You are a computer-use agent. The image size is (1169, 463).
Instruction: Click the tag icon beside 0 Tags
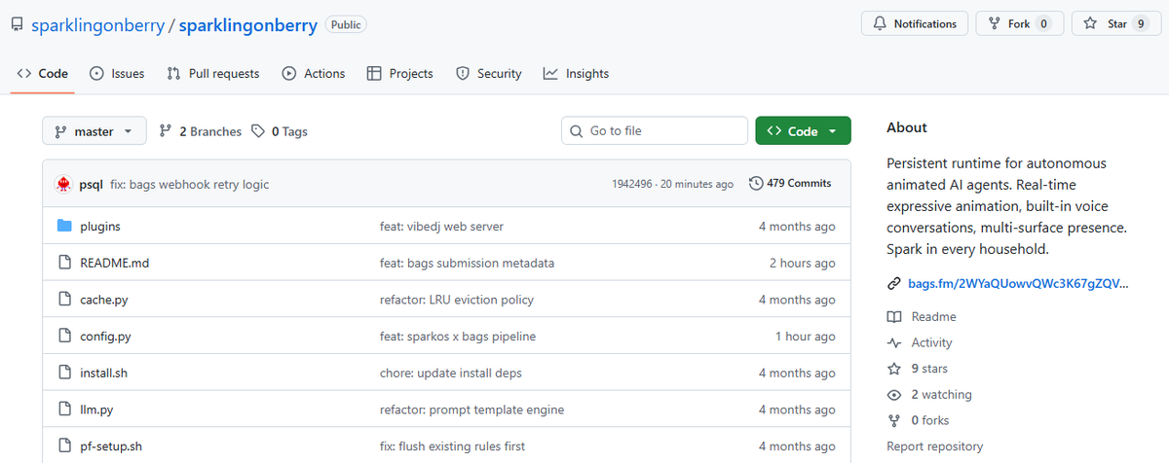[258, 131]
